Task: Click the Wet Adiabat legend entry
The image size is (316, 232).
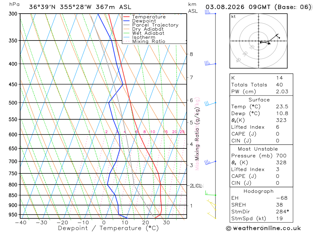Action: pyautogui.click(x=143, y=33)
